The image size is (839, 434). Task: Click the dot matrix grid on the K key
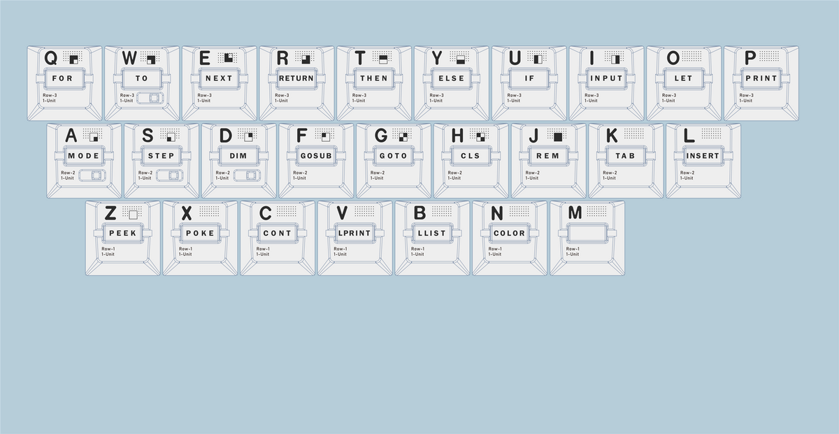tap(633, 133)
